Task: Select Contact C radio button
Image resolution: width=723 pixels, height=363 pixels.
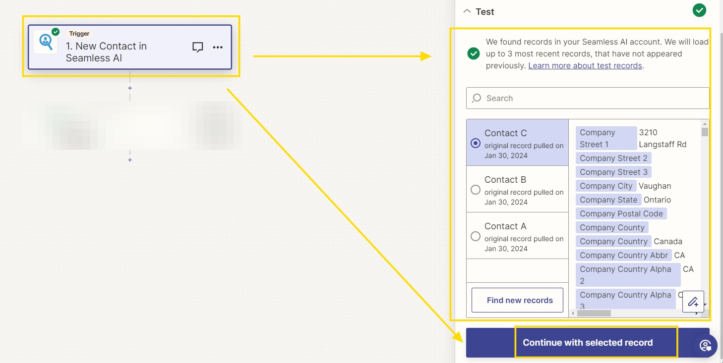Action: pyautogui.click(x=476, y=143)
